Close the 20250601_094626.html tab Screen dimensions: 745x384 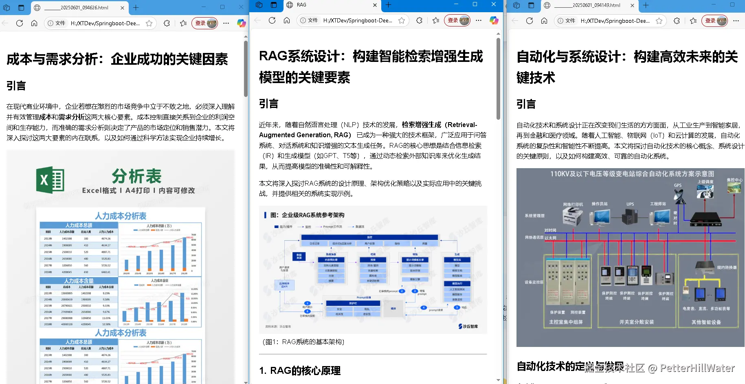pos(122,7)
